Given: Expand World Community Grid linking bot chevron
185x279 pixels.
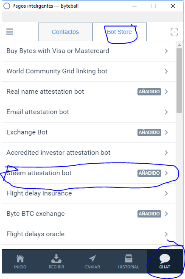Looking at the screenshot, I should click(166, 71).
